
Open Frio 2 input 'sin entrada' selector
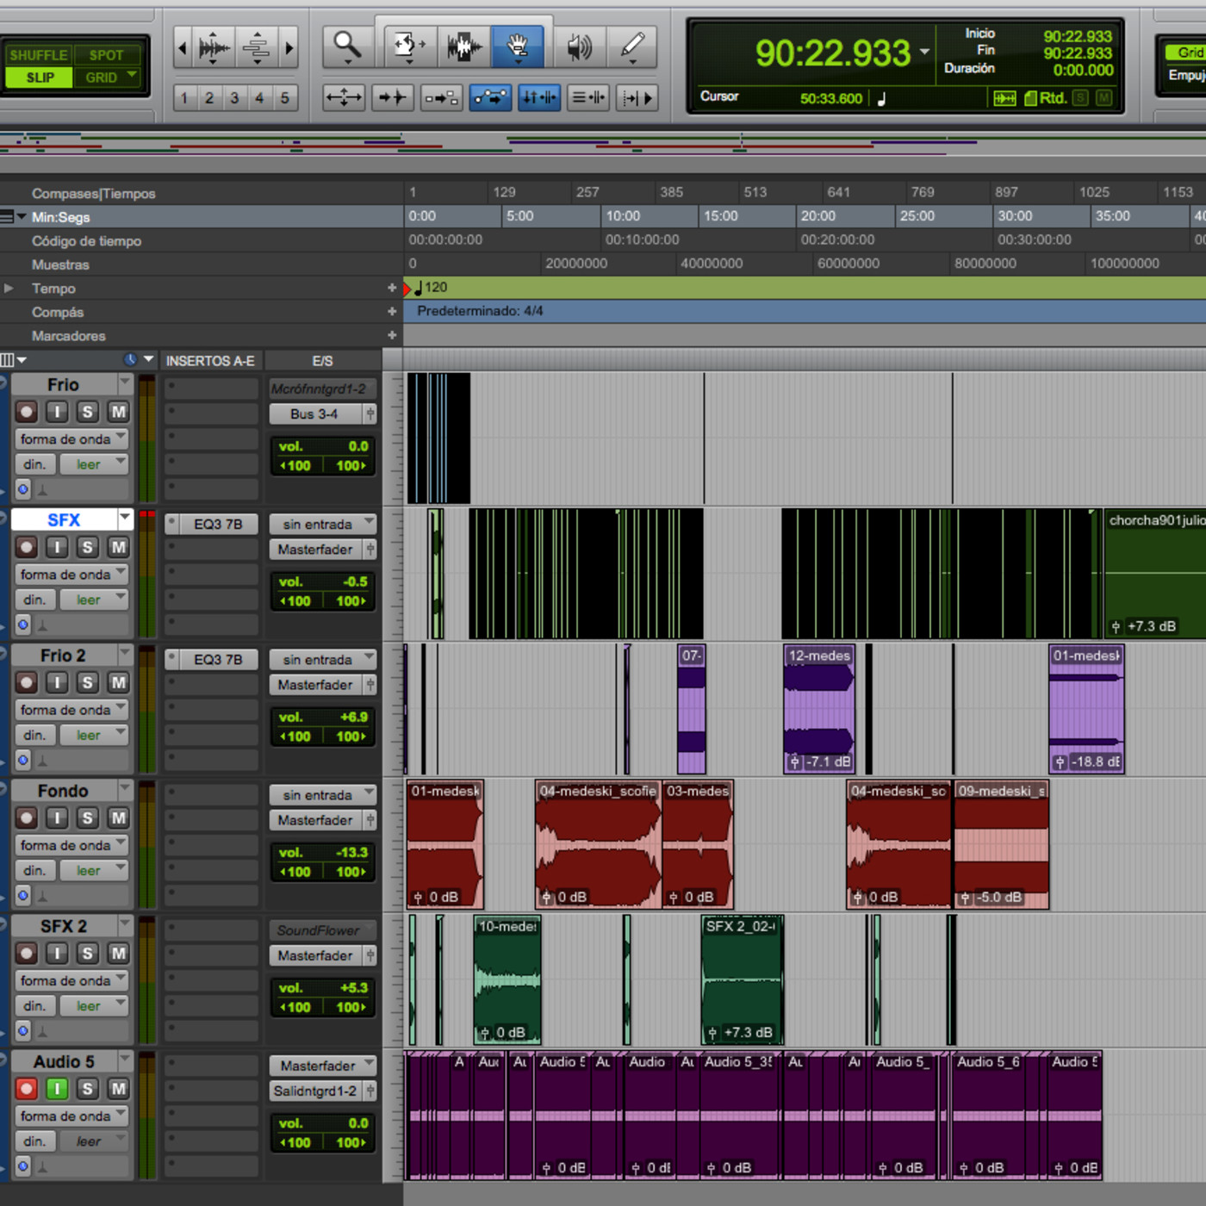point(323,660)
